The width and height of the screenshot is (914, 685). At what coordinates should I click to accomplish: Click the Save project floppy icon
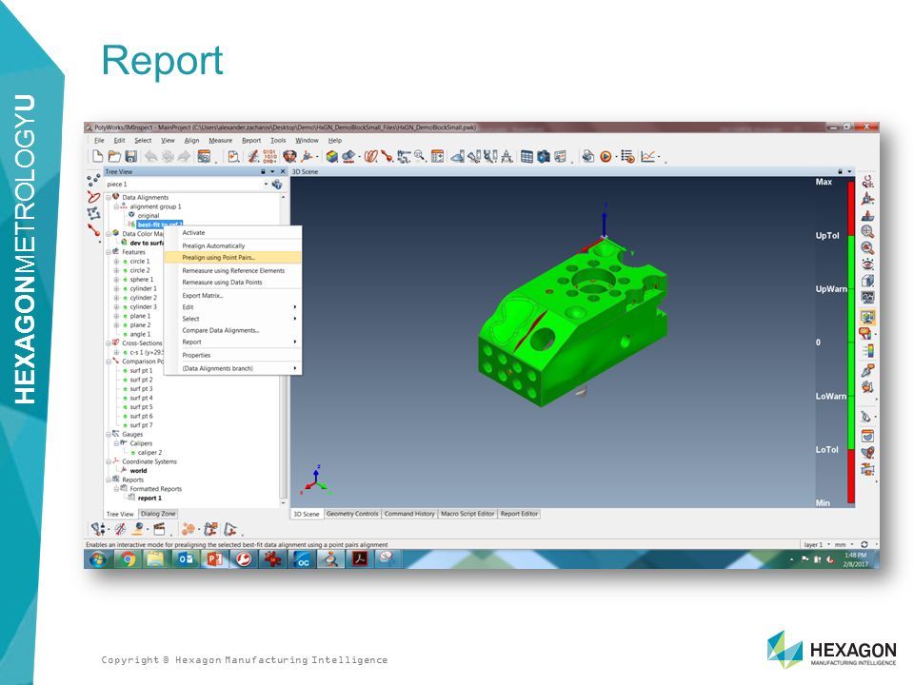click(131, 156)
